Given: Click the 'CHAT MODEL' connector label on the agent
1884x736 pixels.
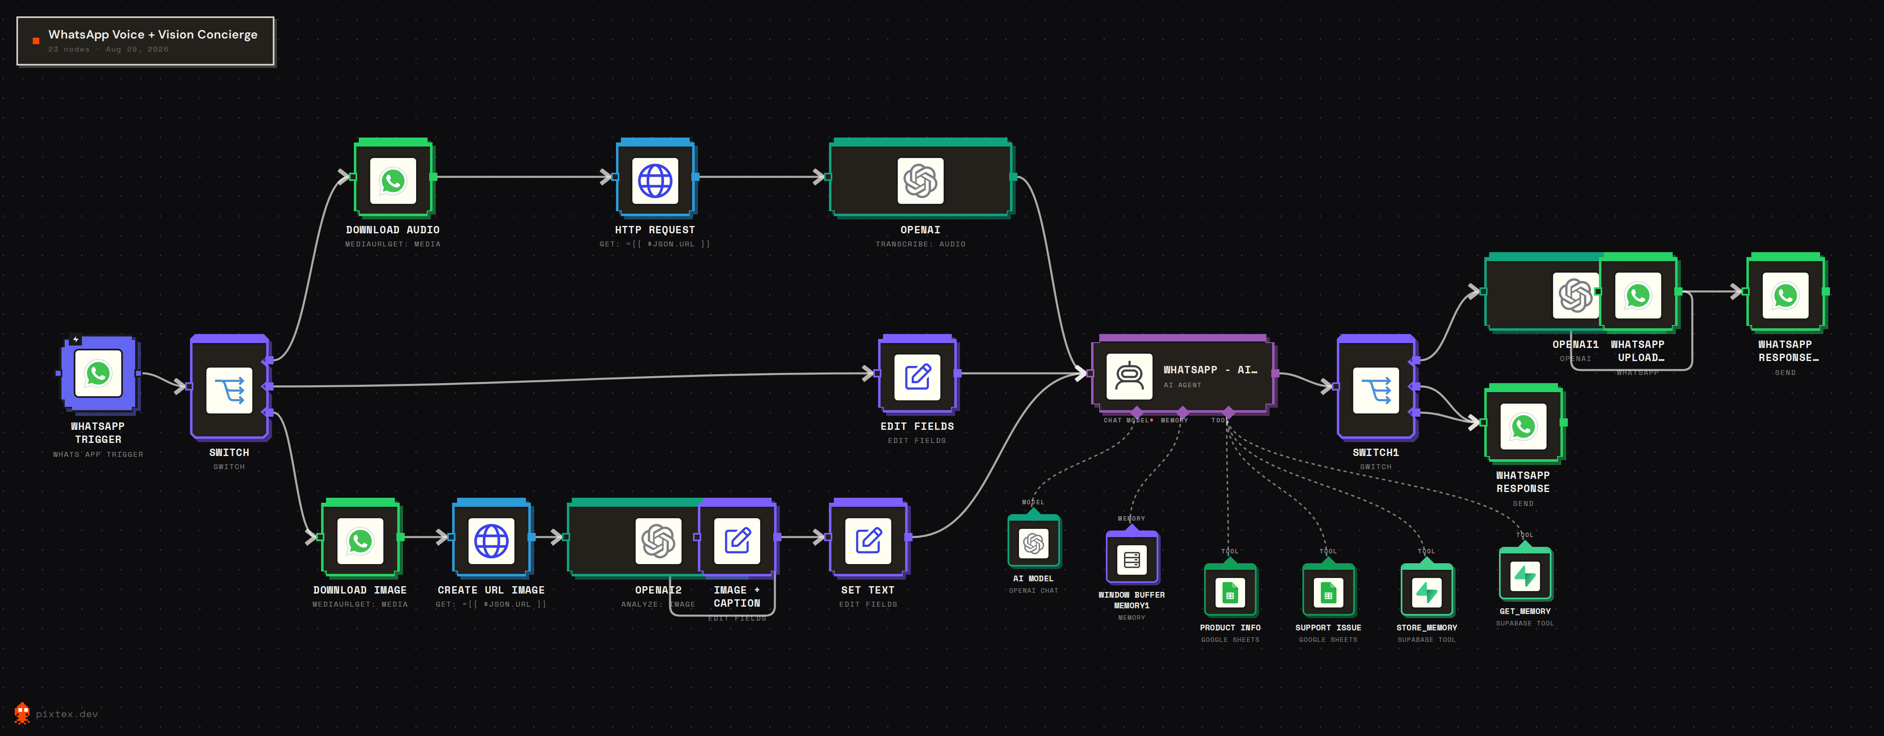Looking at the screenshot, I should [x=1126, y=420].
